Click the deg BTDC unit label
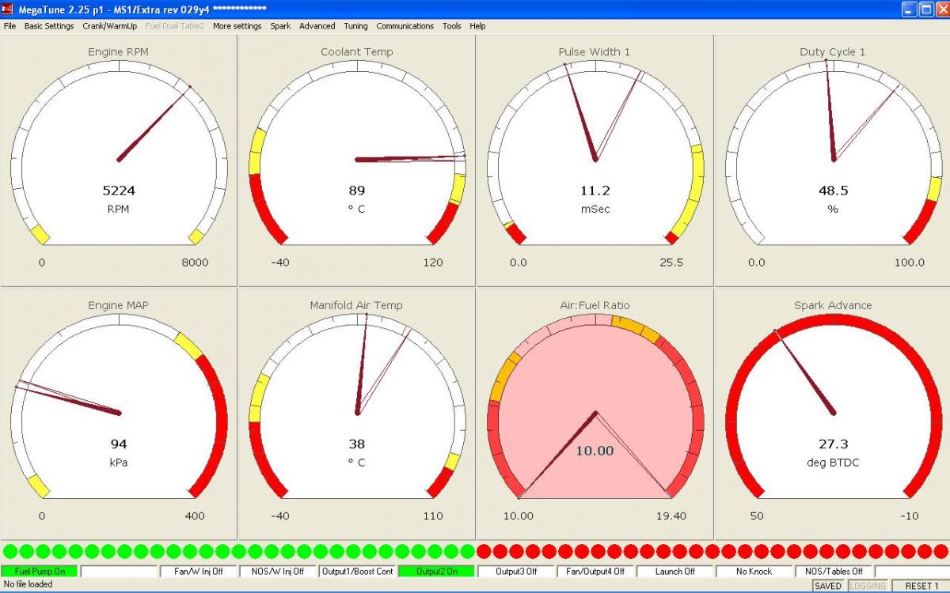Image resolution: width=950 pixels, height=593 pixels. 833,463
